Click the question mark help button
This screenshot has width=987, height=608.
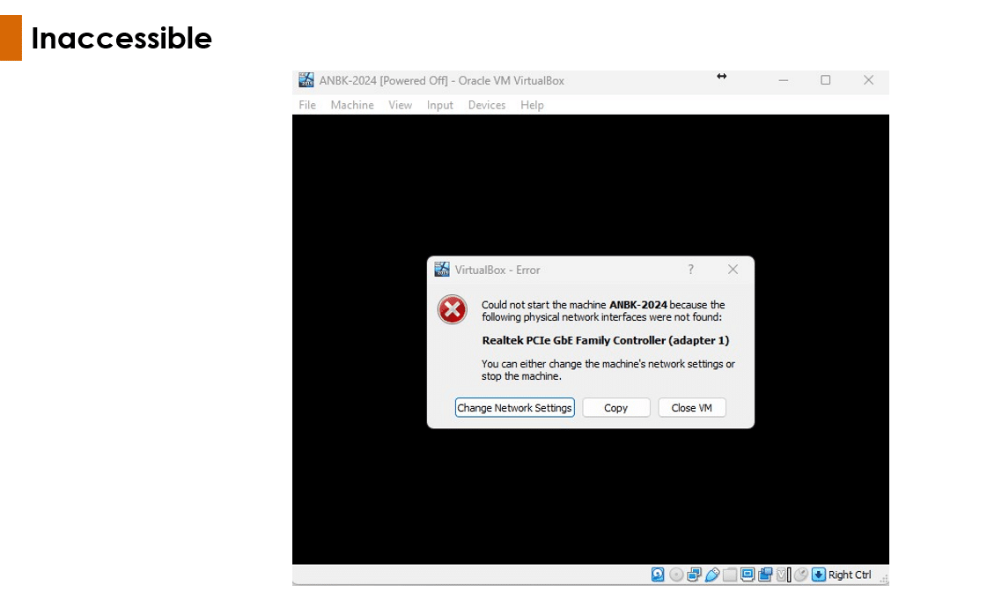coord(690,270)
